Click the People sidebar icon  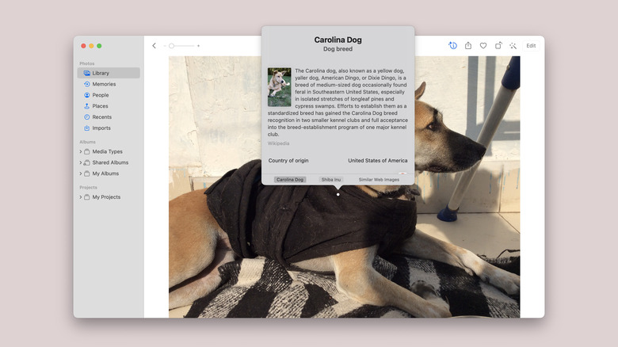pyautogui.click(x=86, y=95)
